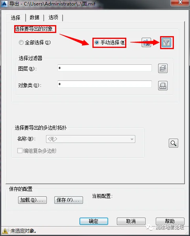
Task: Click the 帮助 button
Action: [x=170, y=221]
